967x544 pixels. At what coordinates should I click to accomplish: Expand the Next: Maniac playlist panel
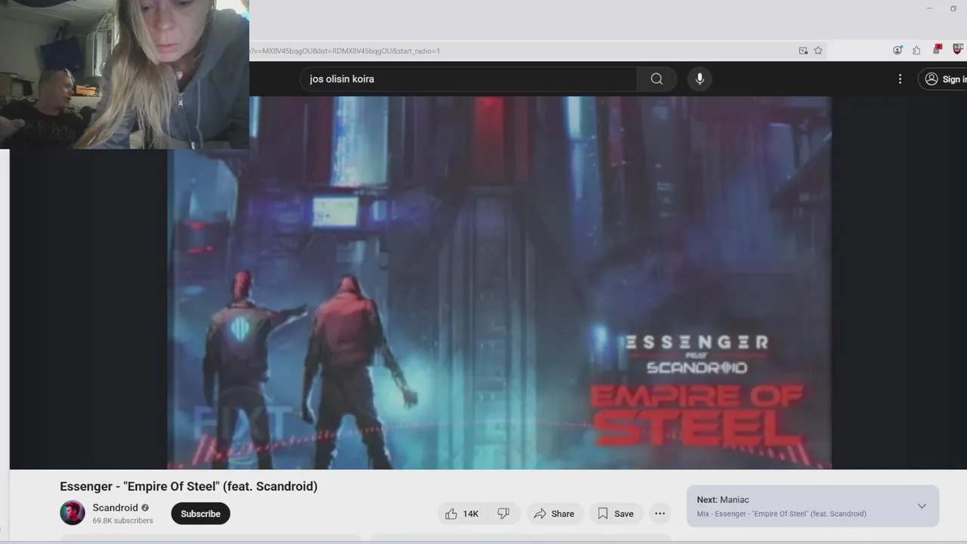(x=922, y=506)
